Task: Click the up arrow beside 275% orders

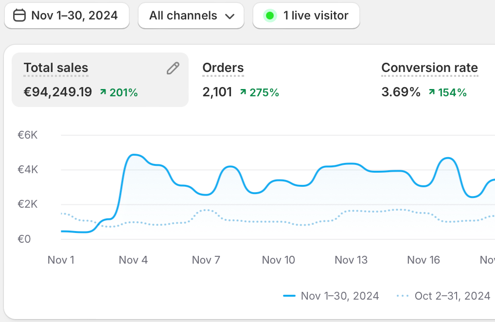Action: [243, 92]
